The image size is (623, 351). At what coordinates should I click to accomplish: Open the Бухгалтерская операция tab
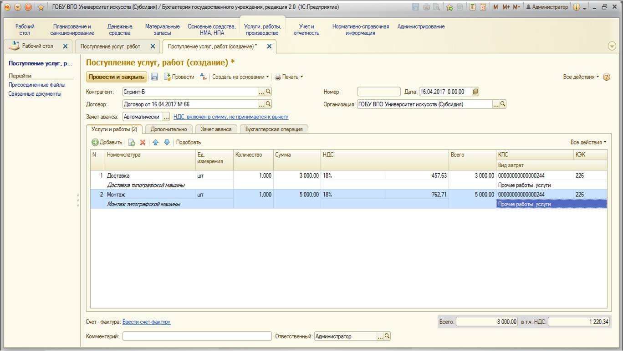274,129
